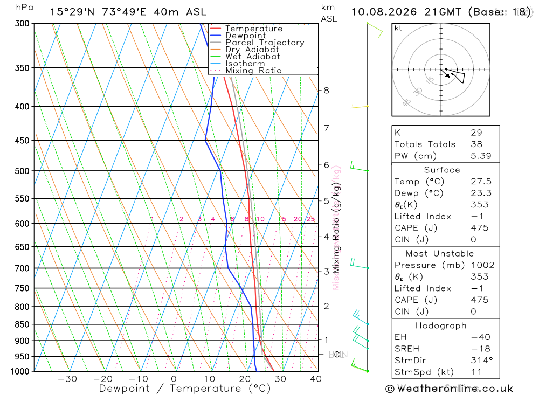Click the 40 temperature axis label
This screenshot has width=539, height=395.
click(316, 379)
